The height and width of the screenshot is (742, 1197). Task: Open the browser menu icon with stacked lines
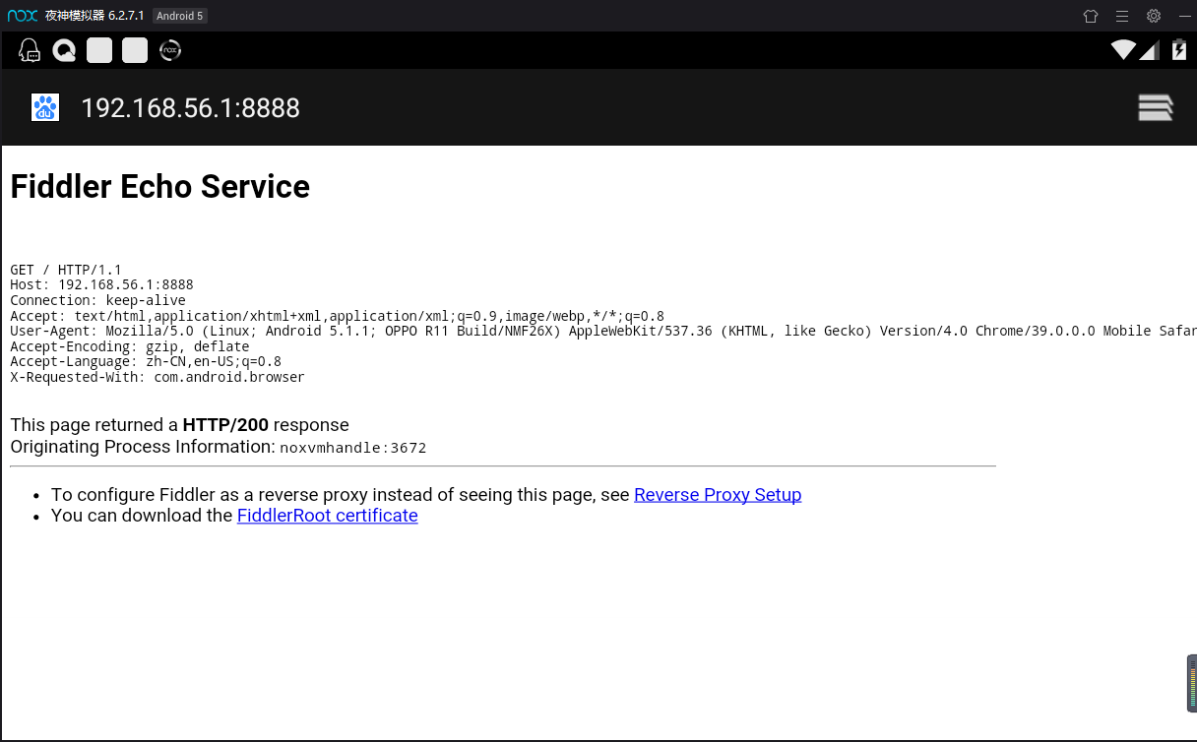point(1156,107)
